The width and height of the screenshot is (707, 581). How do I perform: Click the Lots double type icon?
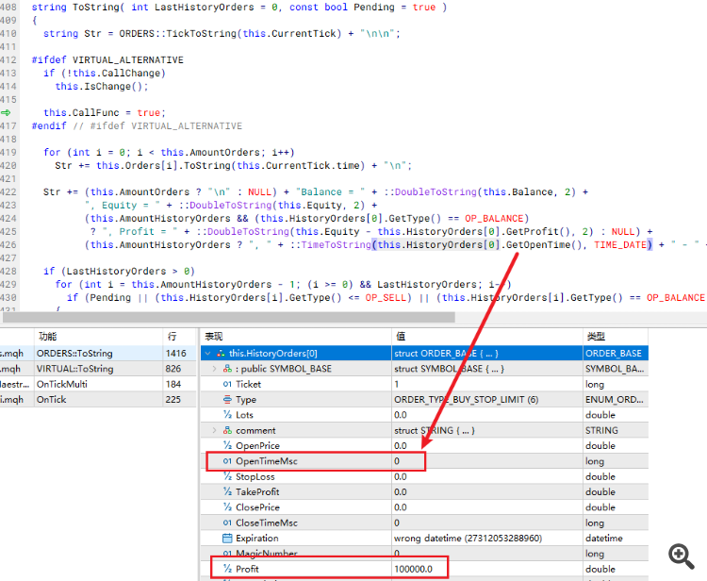227,415
